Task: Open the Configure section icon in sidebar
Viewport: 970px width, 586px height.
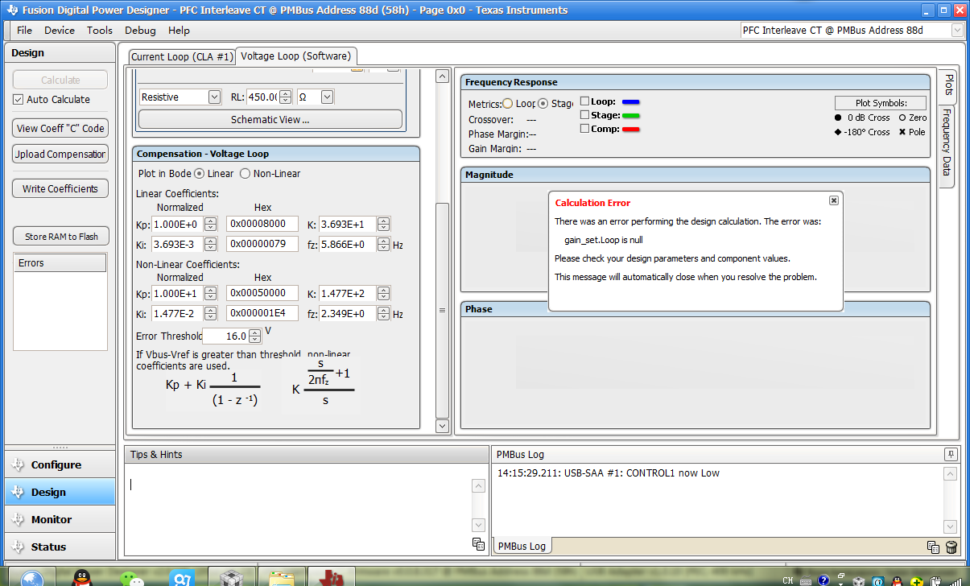Action: pyautogui.click(x=18, y=464)
